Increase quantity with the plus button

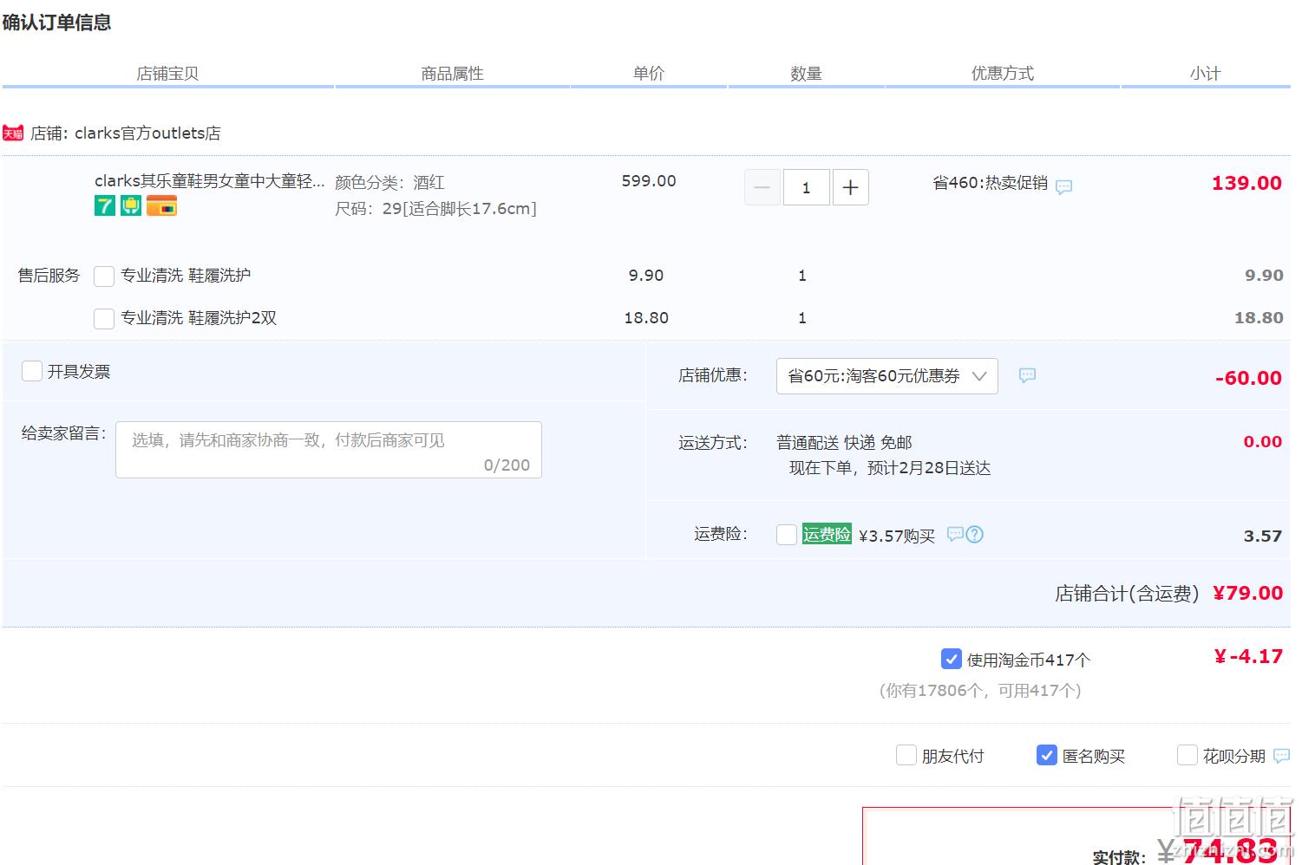point(851,187)
